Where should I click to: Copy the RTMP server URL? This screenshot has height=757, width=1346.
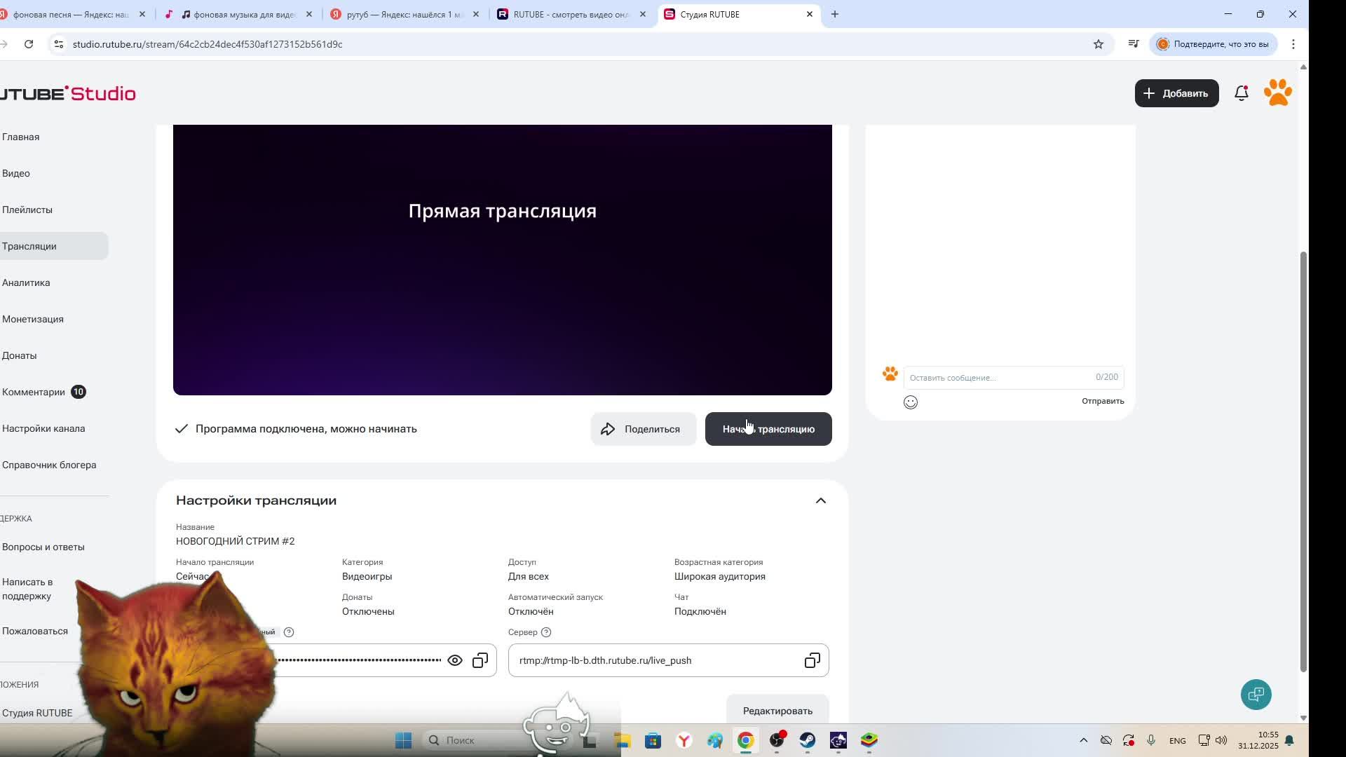point(812,660)
